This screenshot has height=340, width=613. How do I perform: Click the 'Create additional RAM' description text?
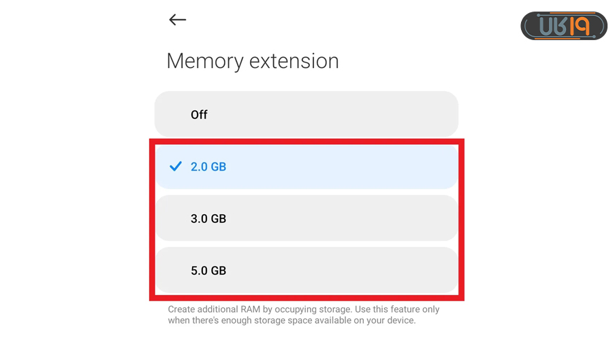pos(304,309)
